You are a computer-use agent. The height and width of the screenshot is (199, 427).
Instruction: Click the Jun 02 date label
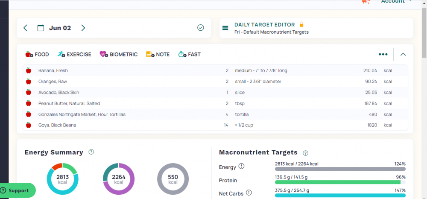[x=60, y=28]
